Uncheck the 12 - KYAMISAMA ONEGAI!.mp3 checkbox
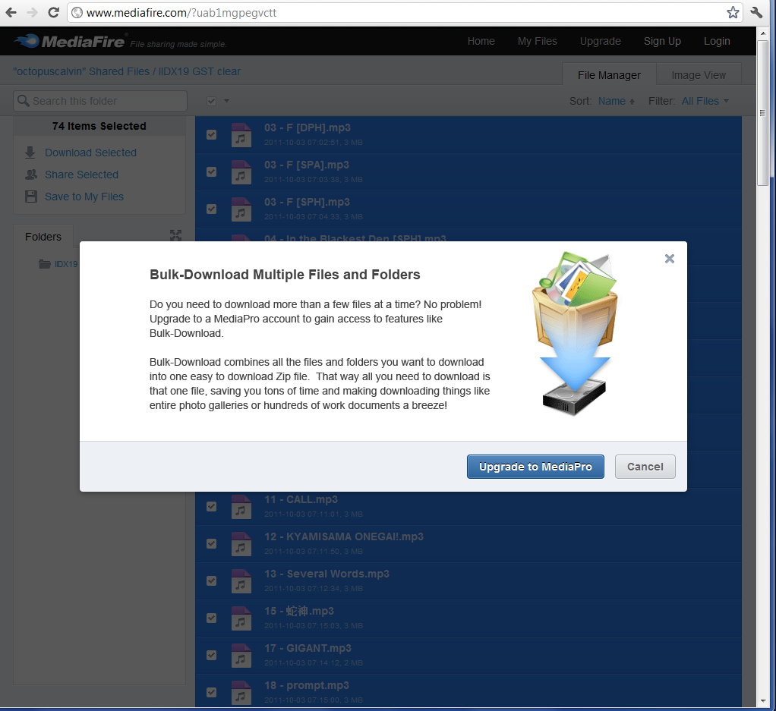The image size is (776, 711). tap(212, 543)
